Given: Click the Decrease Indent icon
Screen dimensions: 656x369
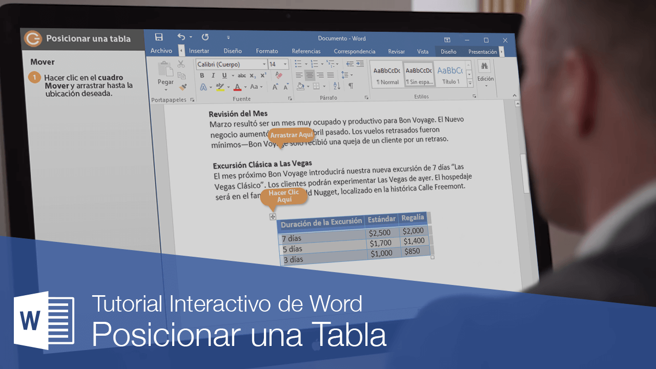Looking at the screenshot, I should coord(350,64).
